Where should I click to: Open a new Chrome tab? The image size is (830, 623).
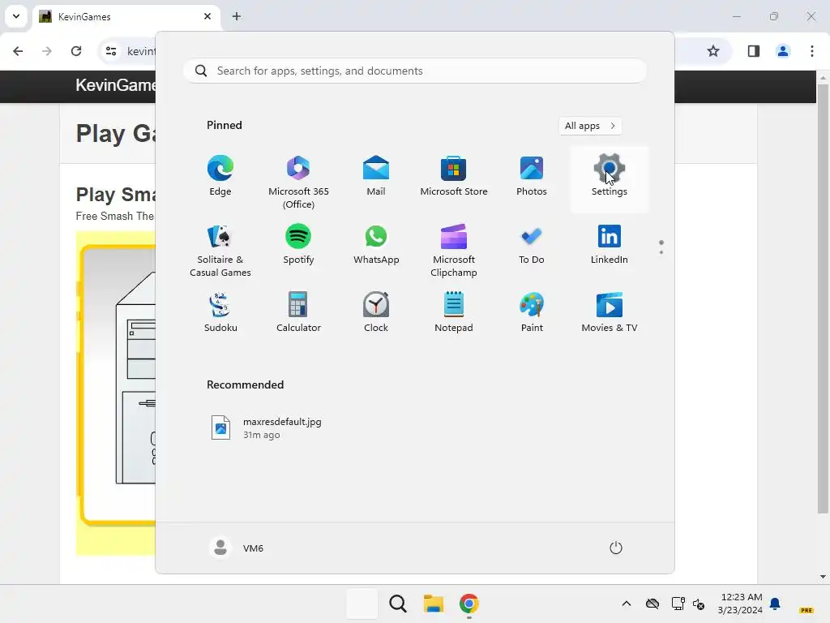237,16
